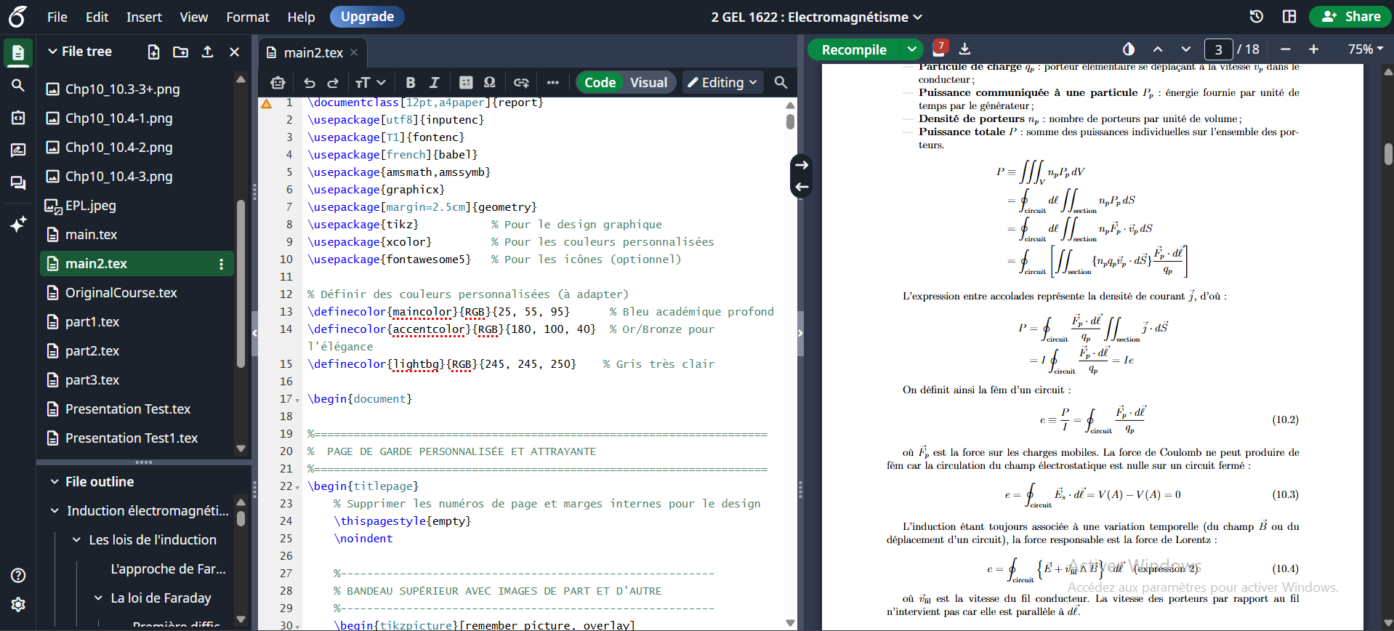This screenshot has width=1394, height=631.
Task: Open the File menu
Action: (57, 17)
